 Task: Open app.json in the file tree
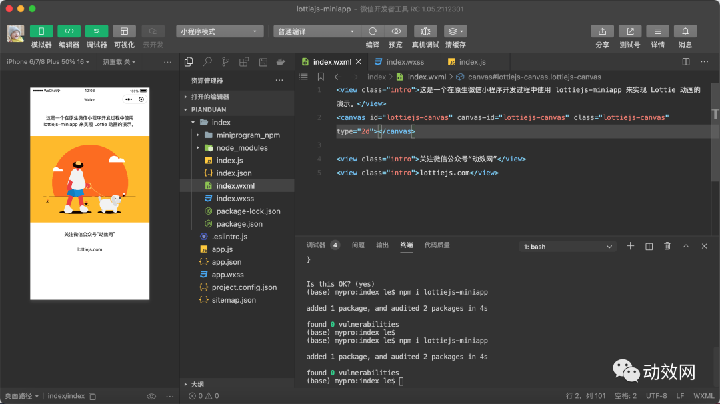[x=237, y=262]
